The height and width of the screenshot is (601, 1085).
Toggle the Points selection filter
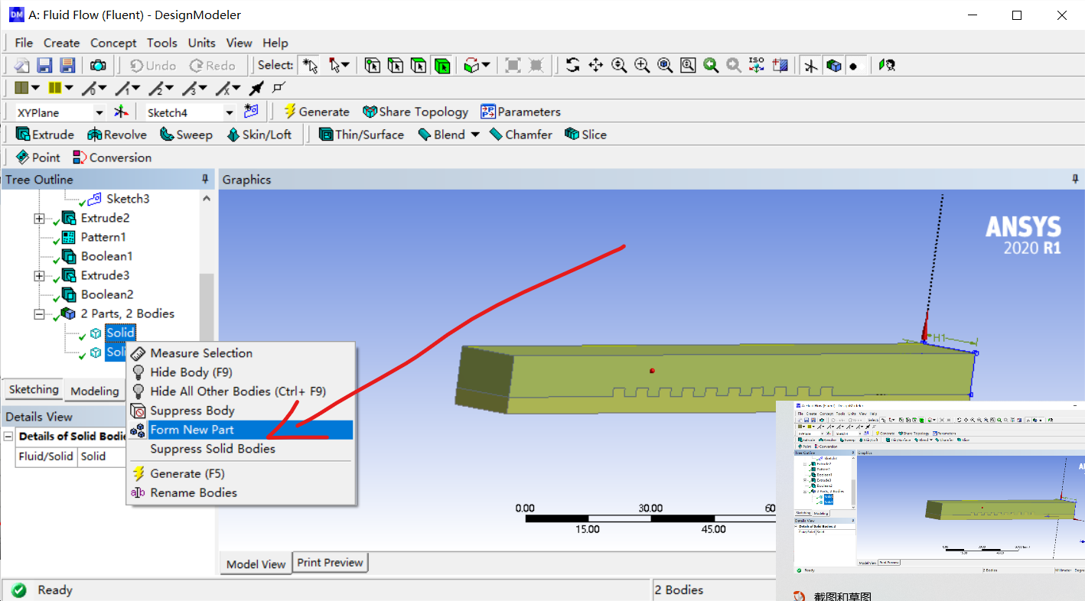point(373,66)
